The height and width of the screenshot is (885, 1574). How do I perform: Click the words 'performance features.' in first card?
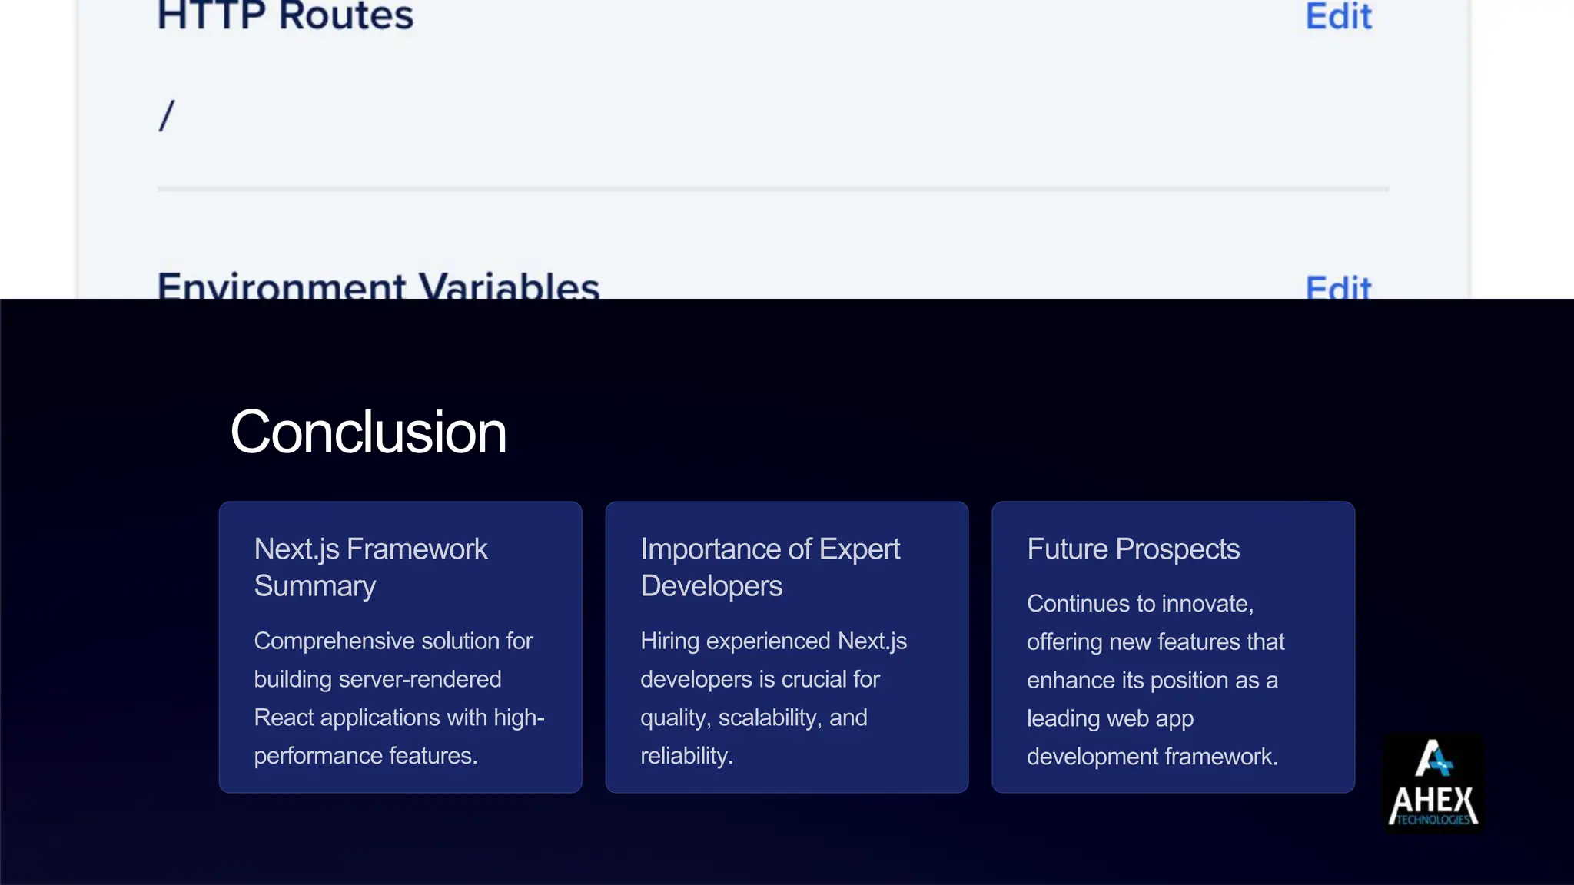coord(366,756)
